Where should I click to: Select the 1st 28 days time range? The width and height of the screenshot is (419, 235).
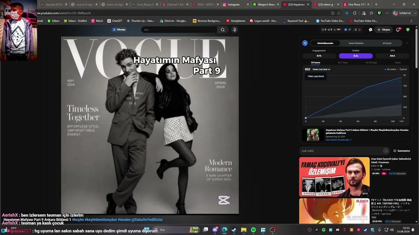[371, 63]
